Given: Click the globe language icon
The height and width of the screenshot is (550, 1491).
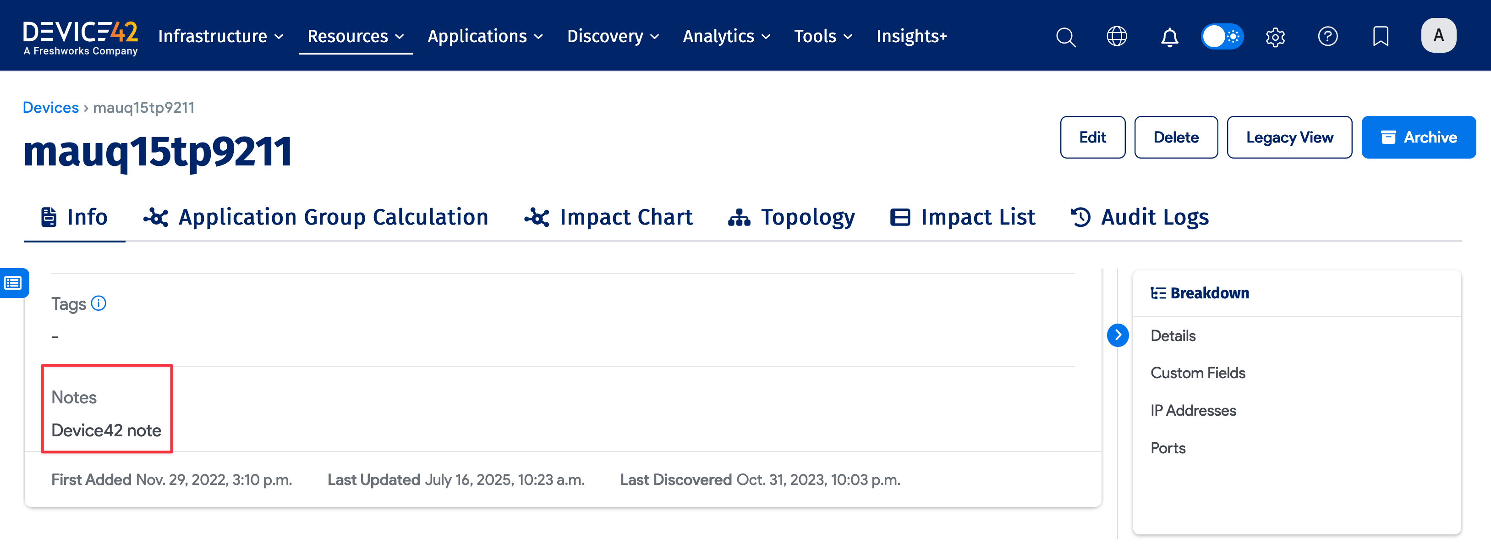Looking at the screenshot, I should point(1117,36).
